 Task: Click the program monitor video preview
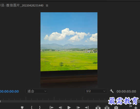[x=69, y=50]
